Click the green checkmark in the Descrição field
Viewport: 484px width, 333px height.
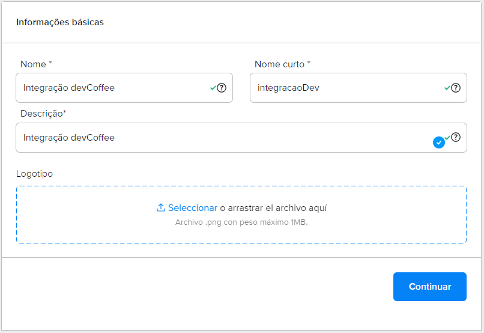point(447,137)
